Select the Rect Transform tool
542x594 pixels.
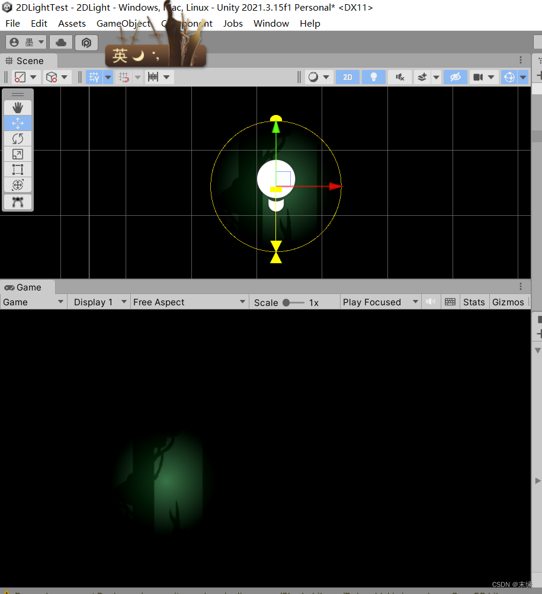pyautogui.click(x=18, y=169)
